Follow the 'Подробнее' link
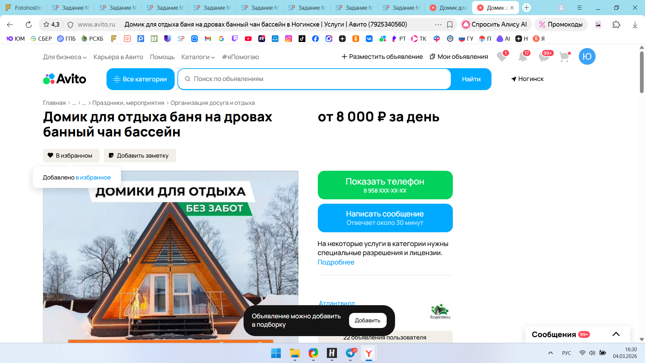Screen dimensions: 645x363 336,262
